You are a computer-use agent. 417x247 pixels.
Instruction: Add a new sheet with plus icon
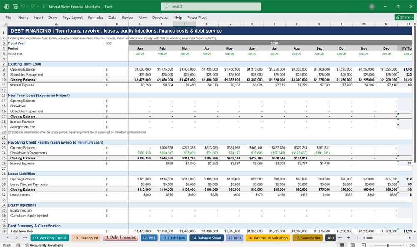pos(348,238)
